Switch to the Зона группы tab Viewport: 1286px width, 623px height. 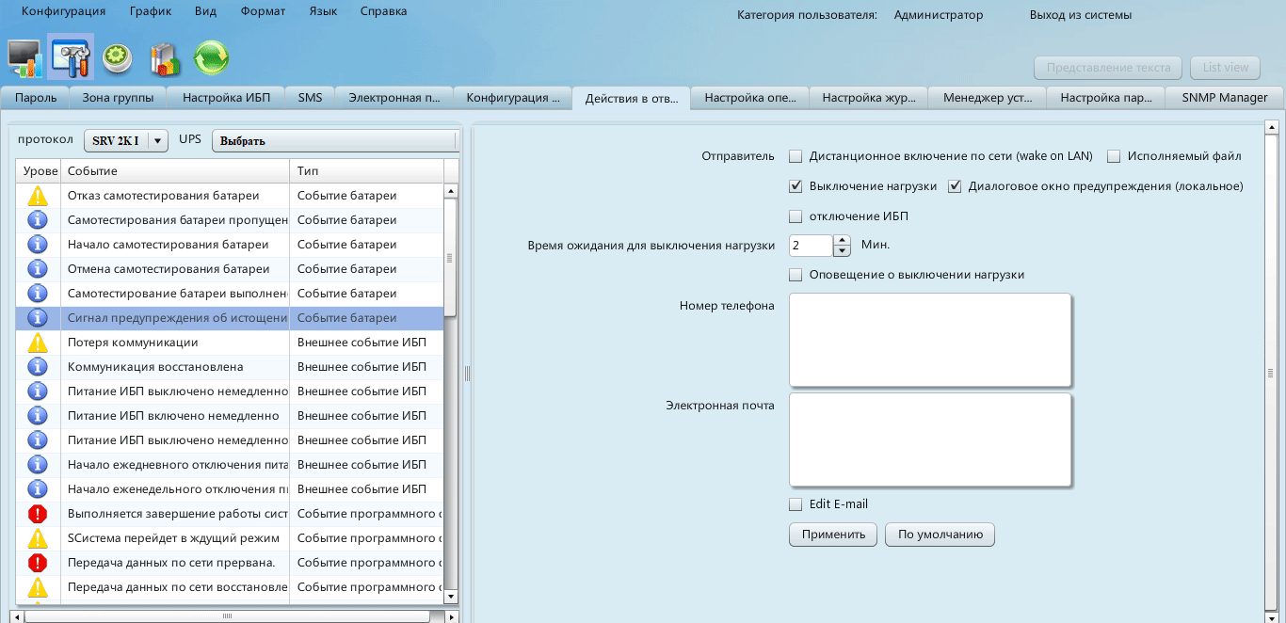coord(119,98)
